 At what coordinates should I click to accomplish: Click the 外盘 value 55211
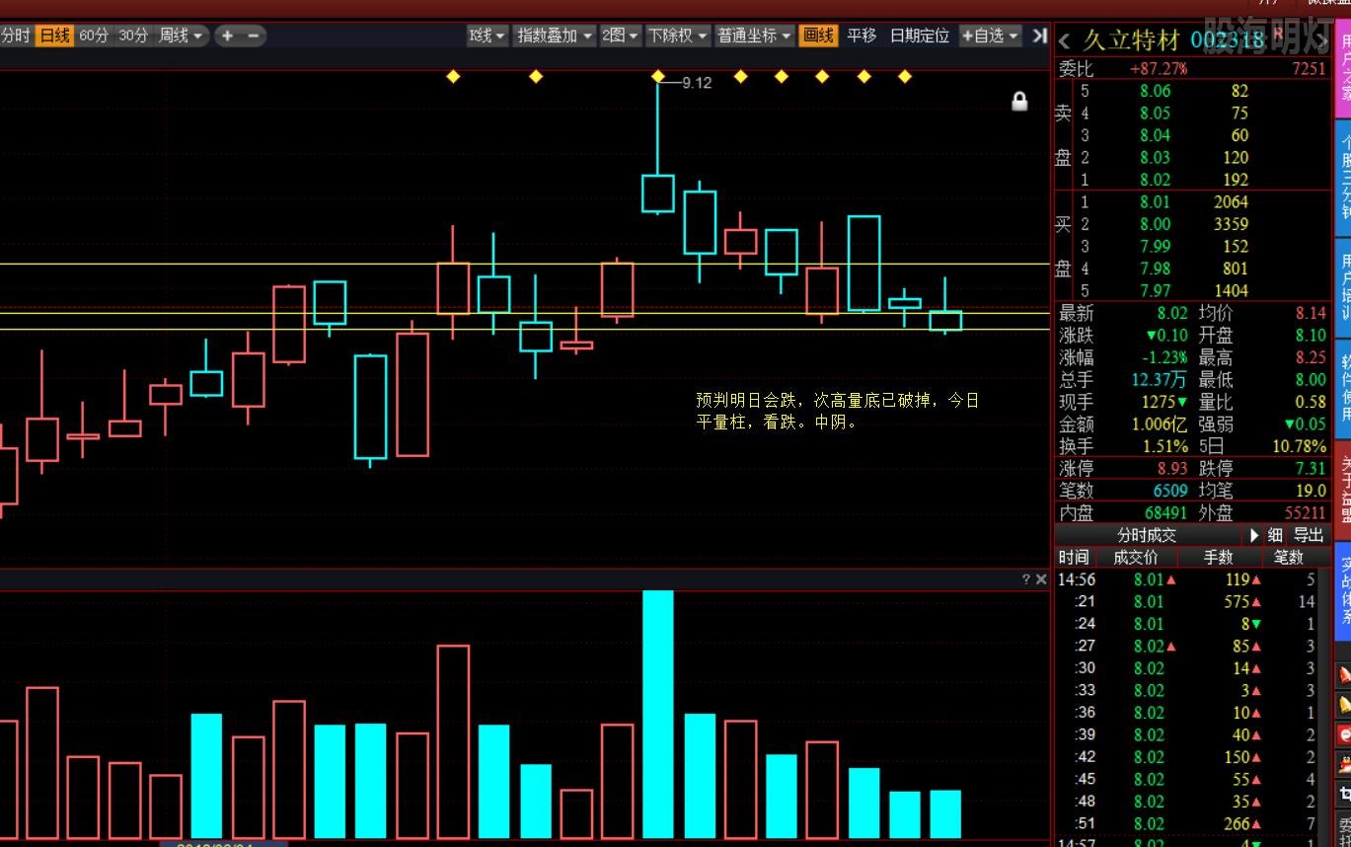[x=1305, y=512]
